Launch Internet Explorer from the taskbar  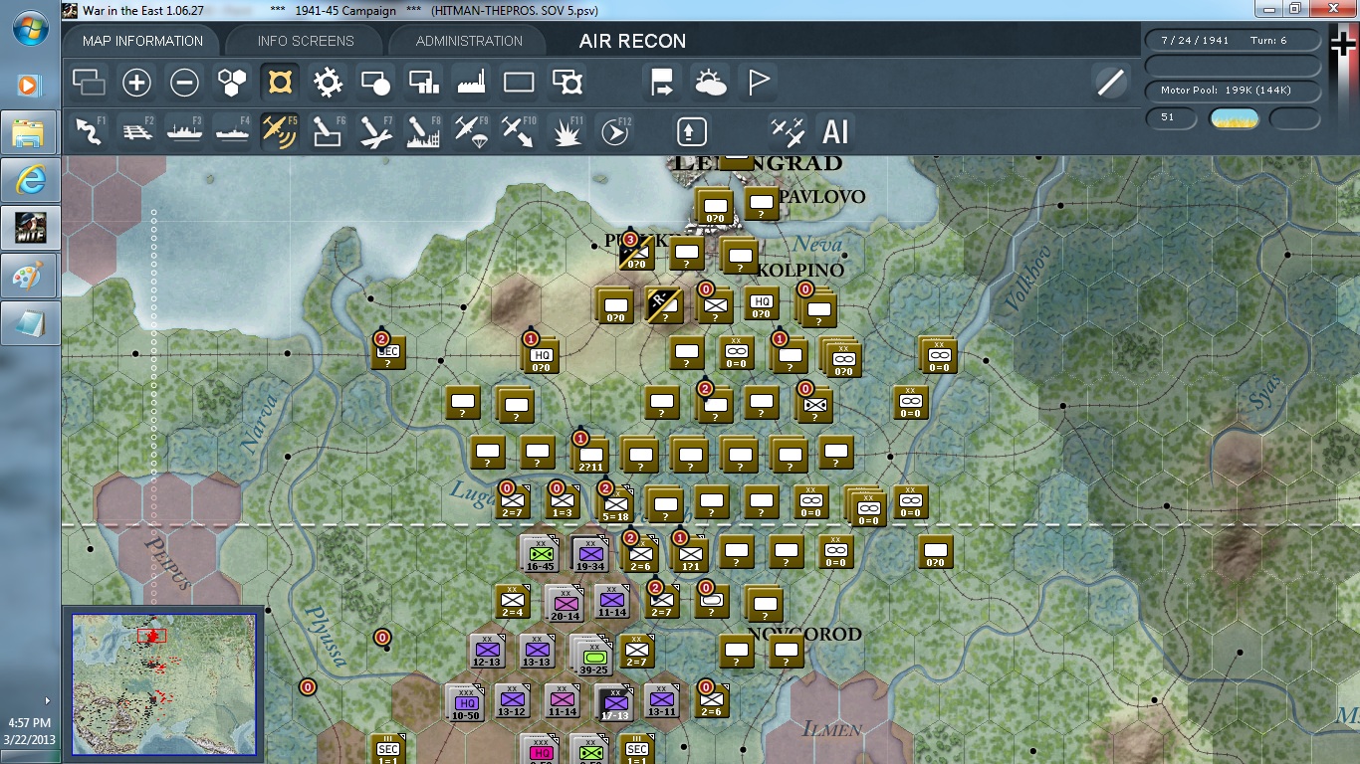(x=30, y=180)
